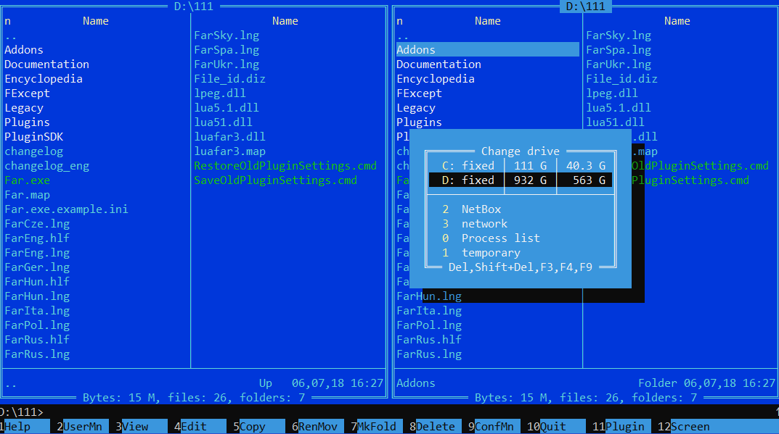Select Documentation folder in left panel
This screenshot has height=434, width=779.
point(46,64)
